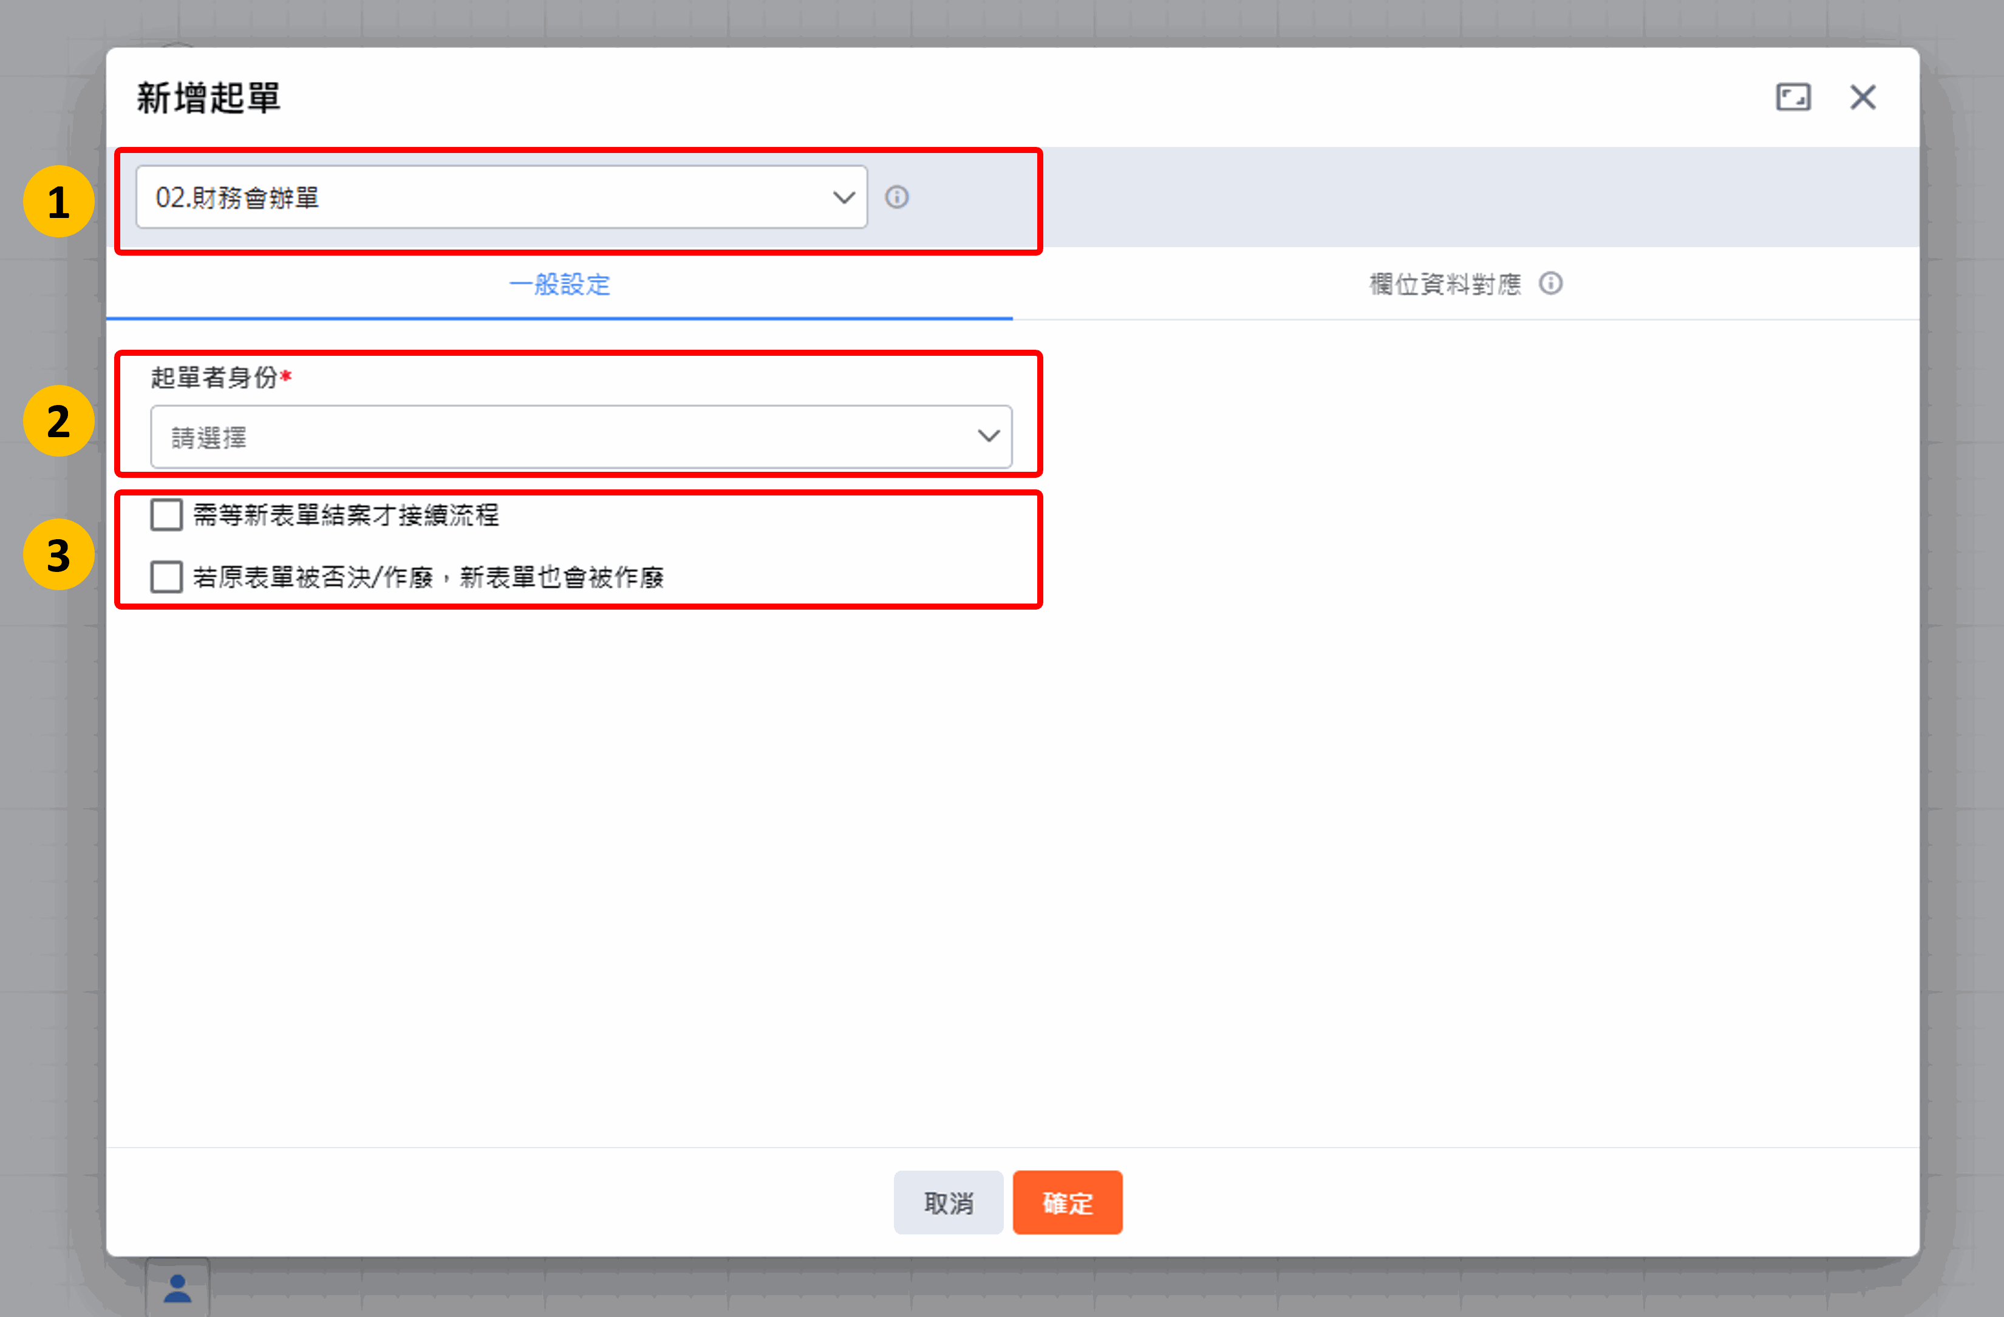Open the 02.財務會辦單 form selection box
This screenshot has width=2004, height=1317.
pyautogui.click(x=502, y=197)
